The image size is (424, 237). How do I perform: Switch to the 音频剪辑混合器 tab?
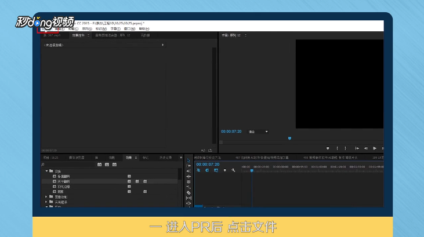(113, 35)
